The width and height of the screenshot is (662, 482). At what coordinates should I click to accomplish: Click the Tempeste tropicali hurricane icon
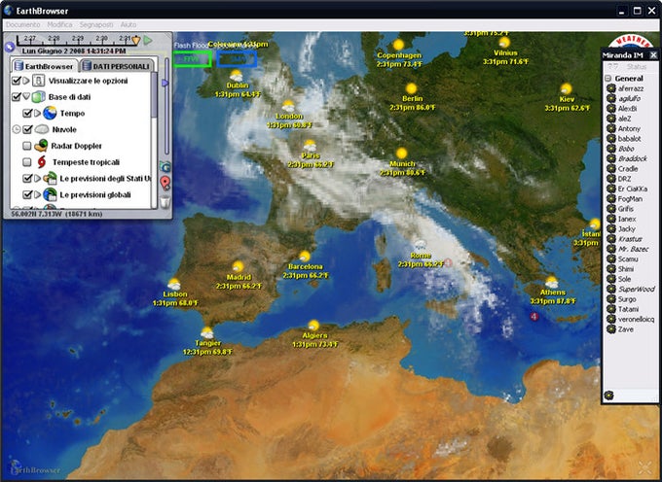[41, 162]
